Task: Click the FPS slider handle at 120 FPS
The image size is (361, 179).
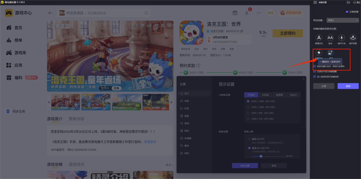Action: click(x=261, y=156)
